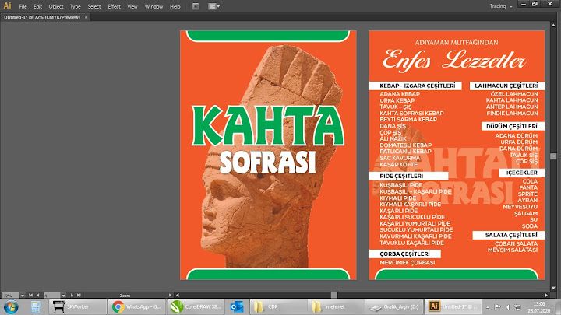Open the Go to Bridge icon
This screenshot has width=561, height=315.
(x=196, y=6)
